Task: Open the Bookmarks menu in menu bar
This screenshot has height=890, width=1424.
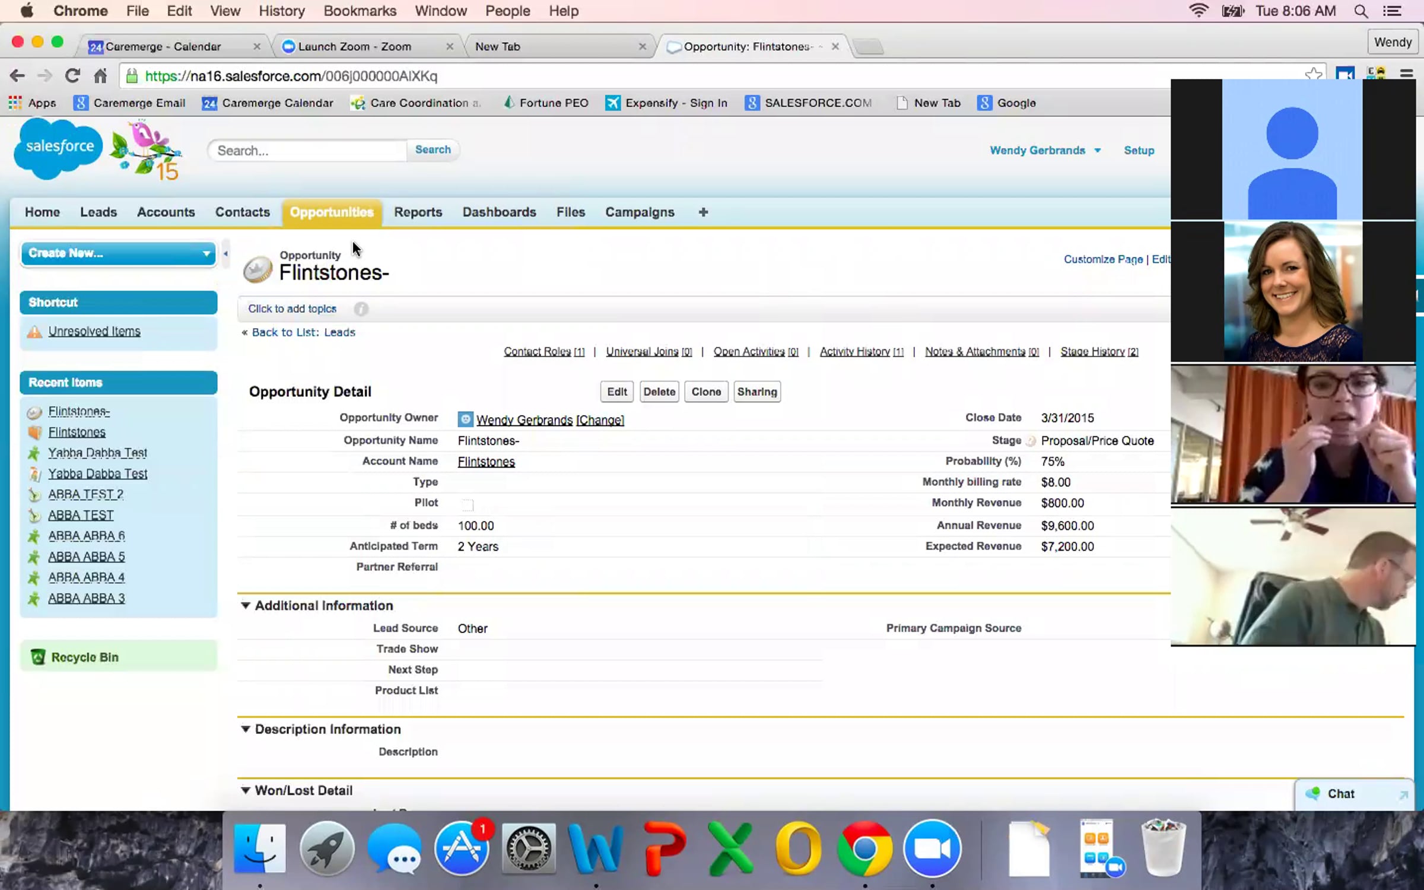Action: click(x=360, y=11)
